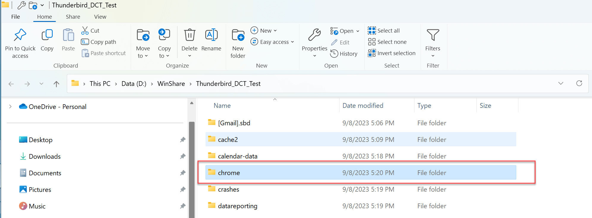Click the Cut scissors icon
This screenshot has width=592, height=218.
point(85,31)
